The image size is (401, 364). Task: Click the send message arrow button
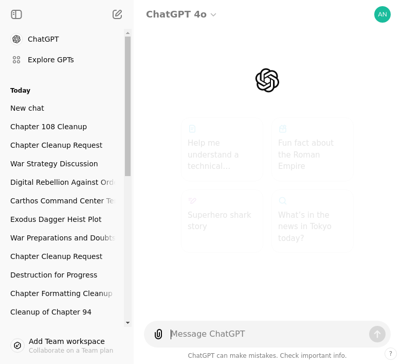pos(377,334)
